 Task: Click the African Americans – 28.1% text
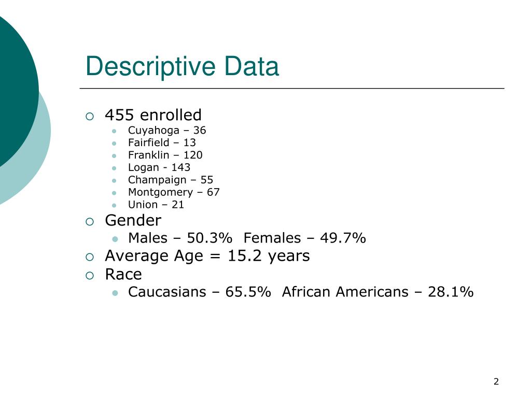pos(378,292)
